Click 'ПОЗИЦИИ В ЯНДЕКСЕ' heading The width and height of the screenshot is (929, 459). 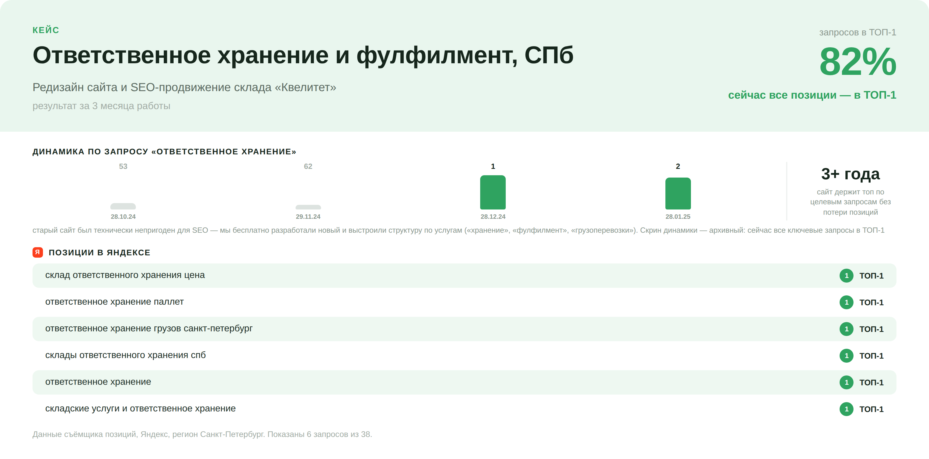click(x=100, y=252)
